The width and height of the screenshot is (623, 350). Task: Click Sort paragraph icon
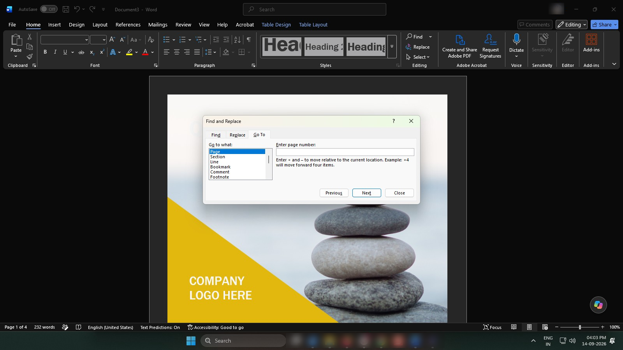237,40
